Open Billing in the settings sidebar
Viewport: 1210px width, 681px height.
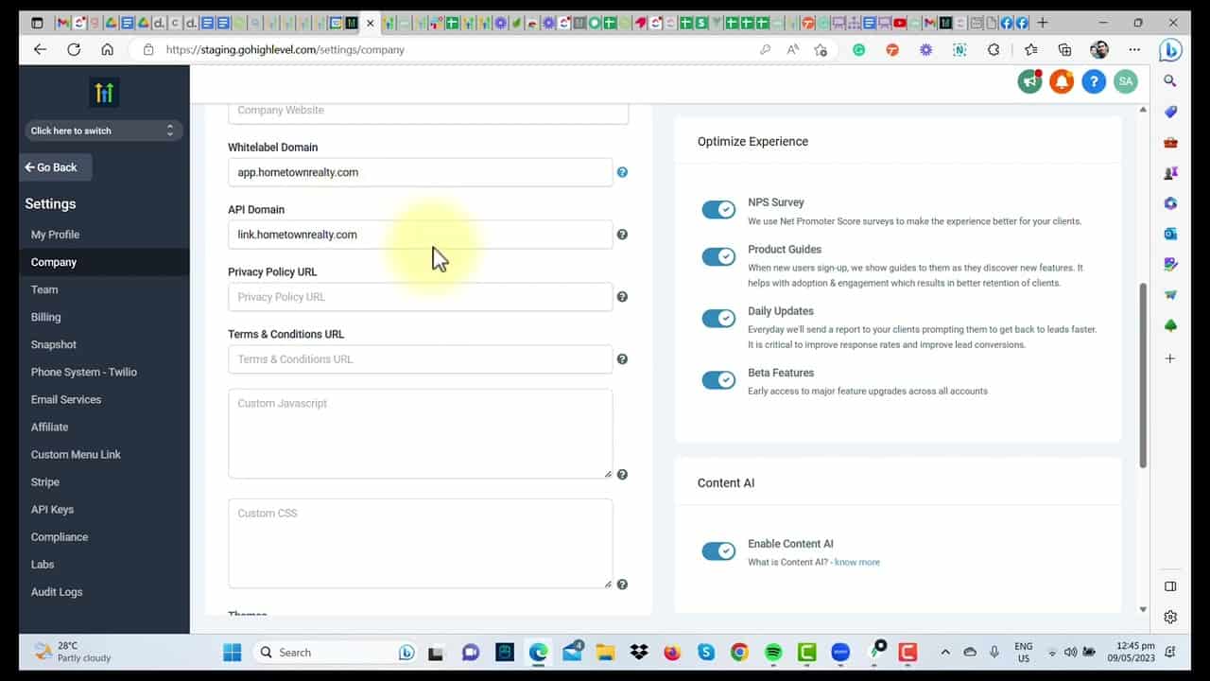[x=45, y=317]
